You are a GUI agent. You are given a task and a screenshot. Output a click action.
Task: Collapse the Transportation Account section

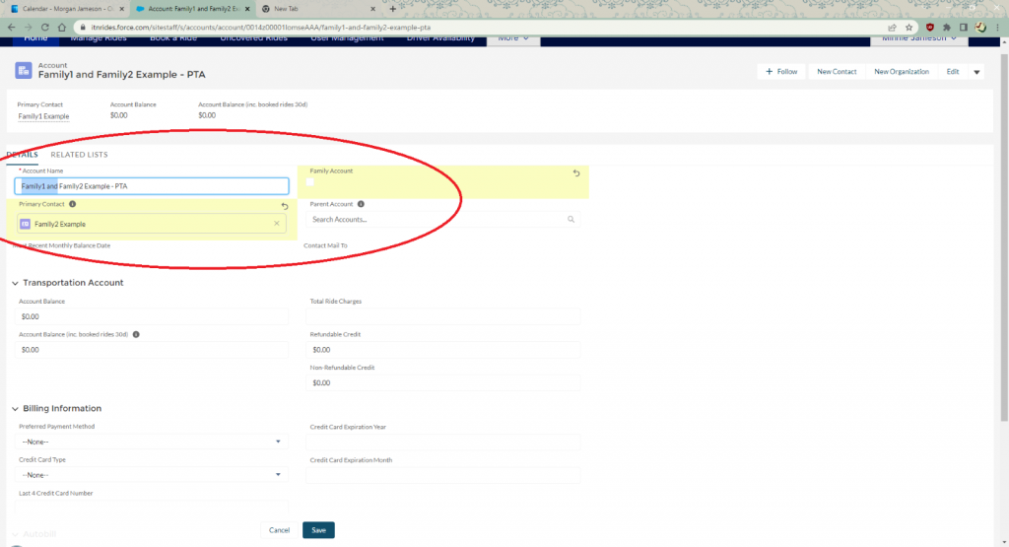[15, 283]
